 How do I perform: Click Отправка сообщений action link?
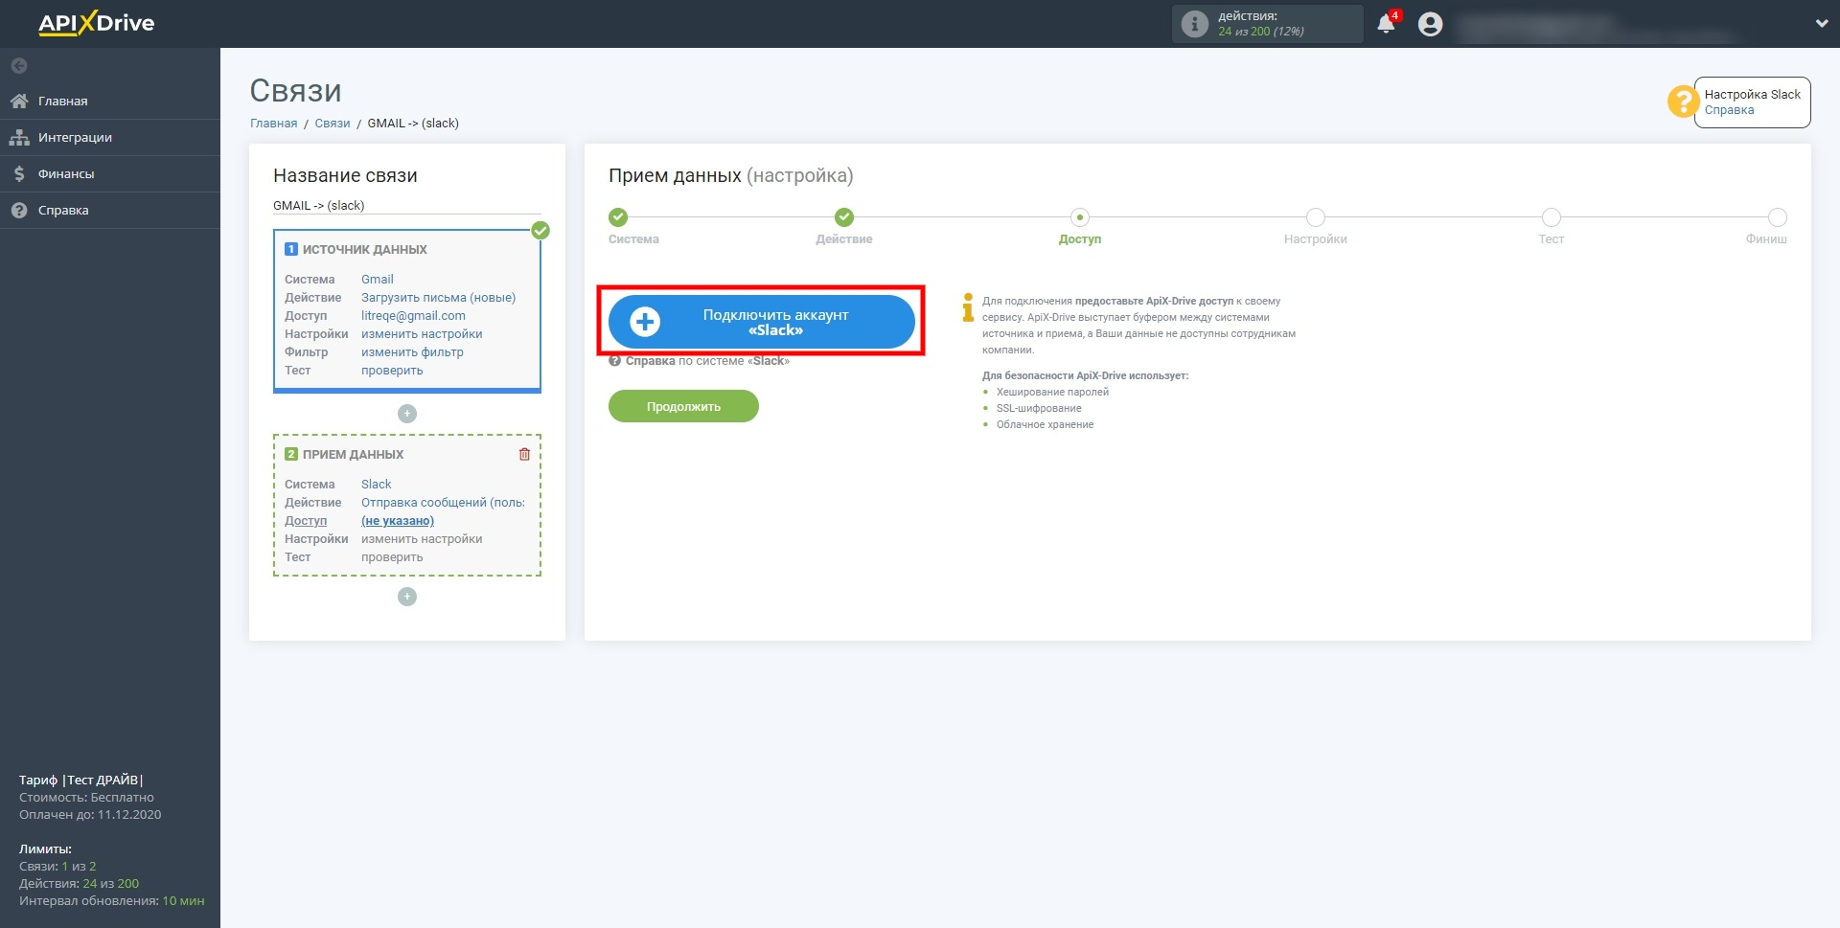[x=443, y=503]
